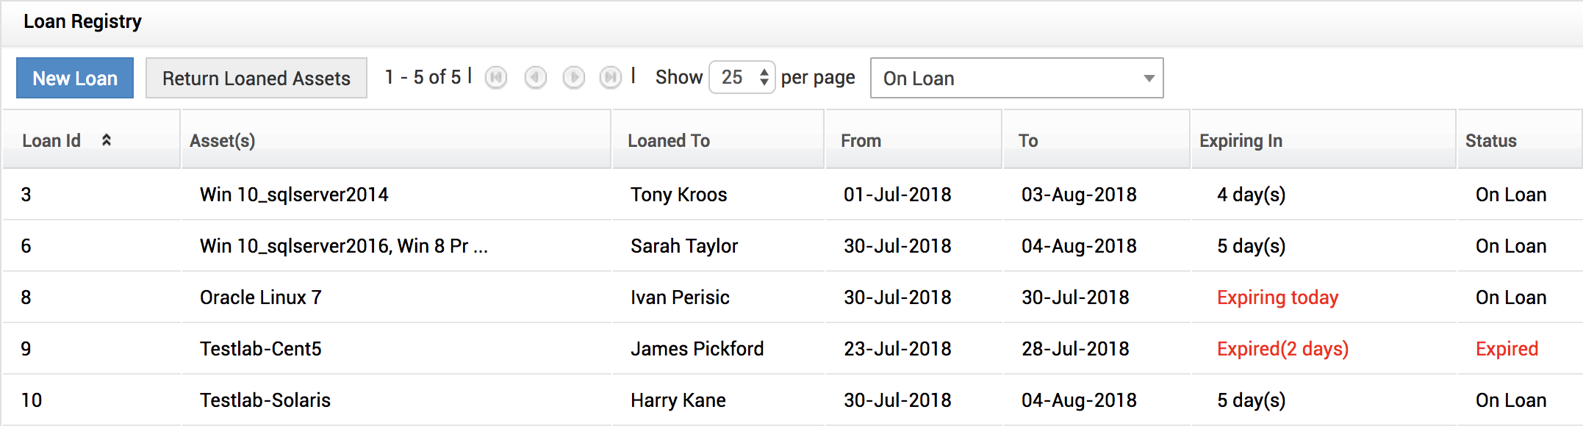1583x426 pixels.
Task: Click Return Loaned Assets button
Action: tap(256, 78)
